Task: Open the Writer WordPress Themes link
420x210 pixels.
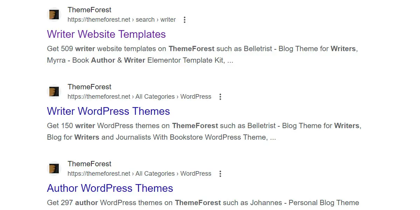Action: [108, 111]
